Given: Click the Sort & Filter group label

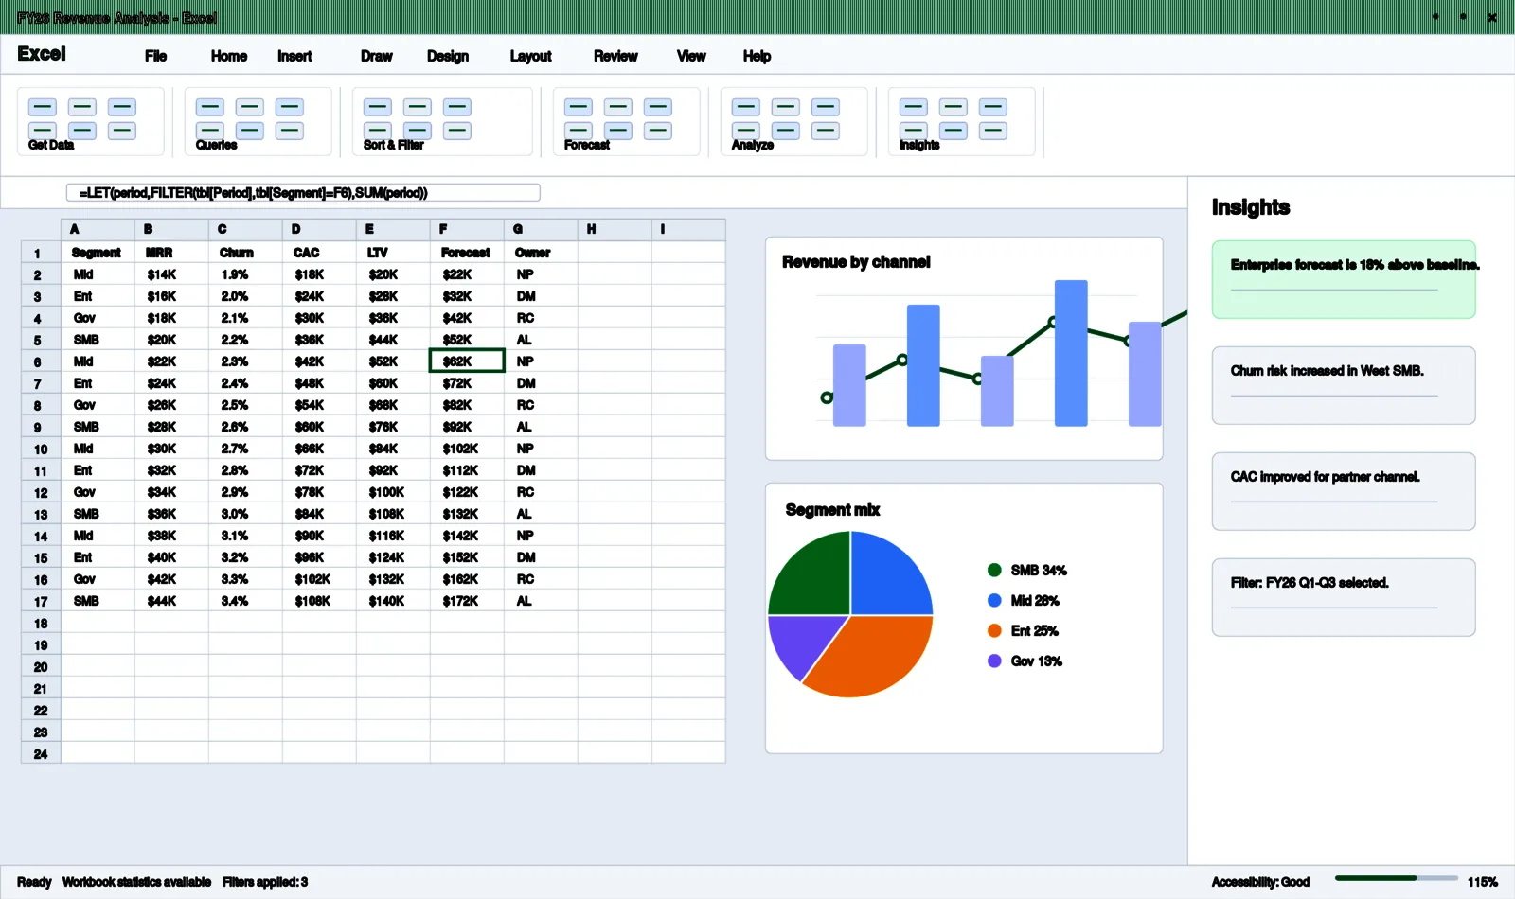Looking at the screenshot, I should coord(393,145).
